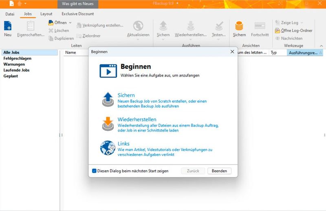Switch to the Layout tab
The height and width of the screenshot is (211, 326).
point(46,14)
